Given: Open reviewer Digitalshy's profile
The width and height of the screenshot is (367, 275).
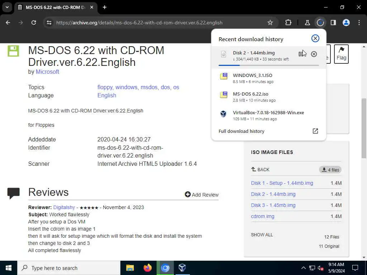Looking at the screenshot, I should [64, 207].
